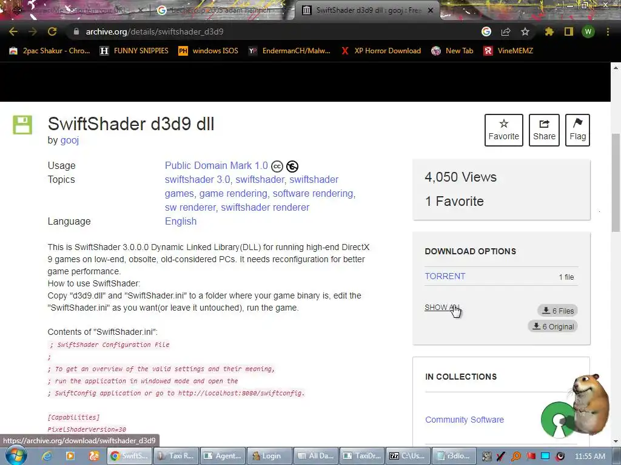621x465 pixels.
Task: Open the FUNNY SNIPPIES bookmark
Action: (x=134, y=51)
